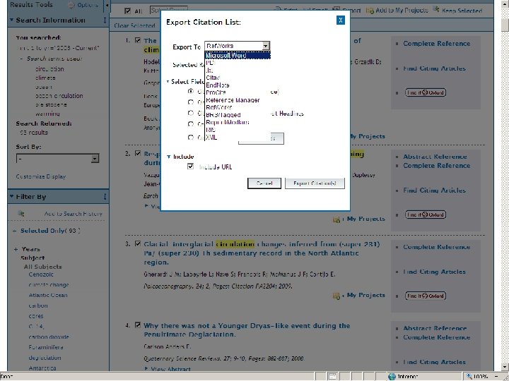Screen dimensions: 509x381
Task: Select the fifth Select Fields radio button
Action: pos(191,138)
